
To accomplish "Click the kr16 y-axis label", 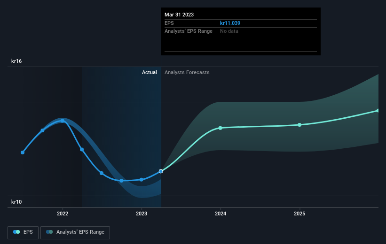I will 16,61.
